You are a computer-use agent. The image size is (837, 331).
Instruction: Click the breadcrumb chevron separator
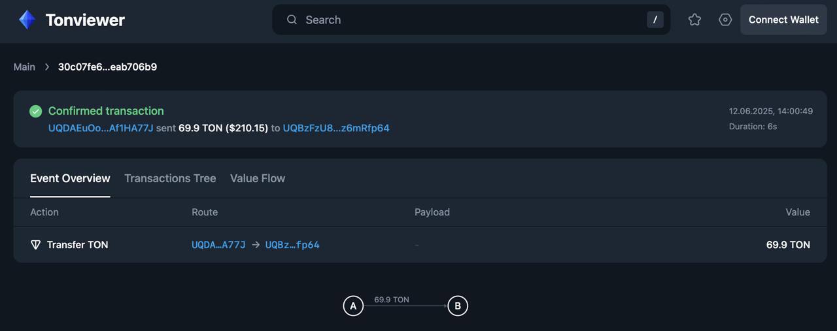click(47, 67)
